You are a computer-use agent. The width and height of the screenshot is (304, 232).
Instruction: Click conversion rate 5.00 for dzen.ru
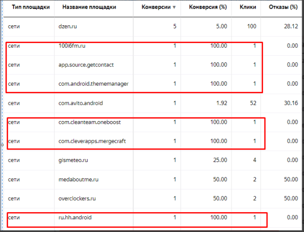click(221, 26)
